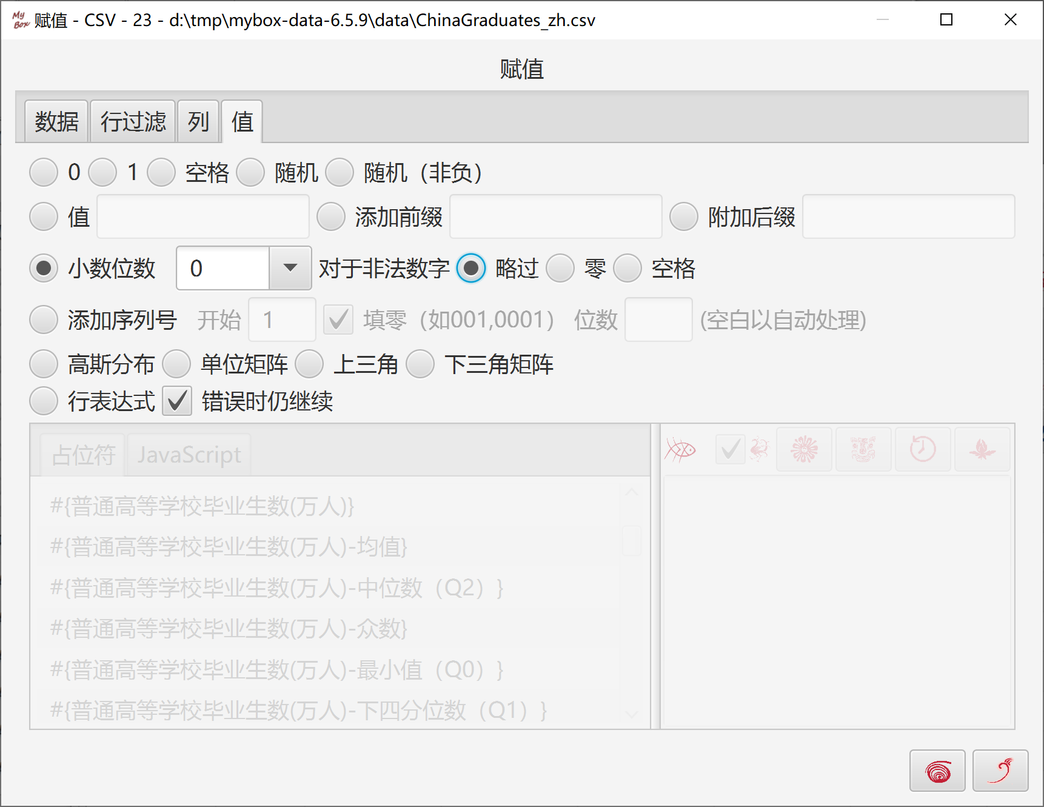Choose the 附加后缀 radio option
Screen dimensions: 1044x807
[x=684, y=216]
